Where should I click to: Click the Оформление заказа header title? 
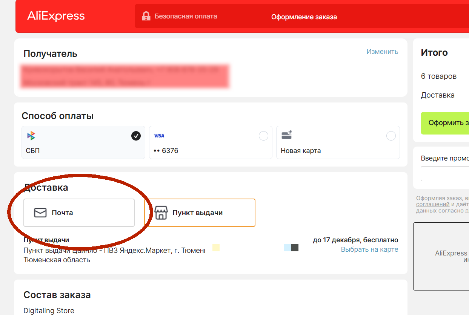tap(304, 17)
